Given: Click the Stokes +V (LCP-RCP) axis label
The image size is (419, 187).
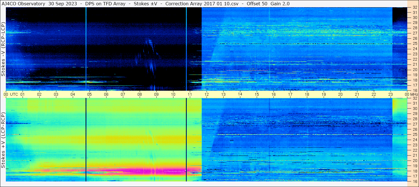Looking at the screenshot, I should coord(3,140).
